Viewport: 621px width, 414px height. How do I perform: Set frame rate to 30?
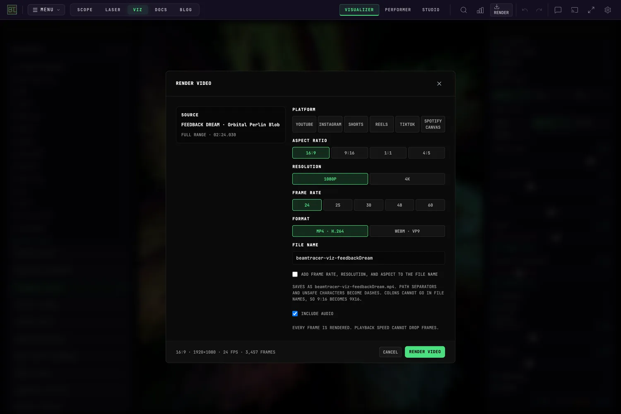[368, 205]
